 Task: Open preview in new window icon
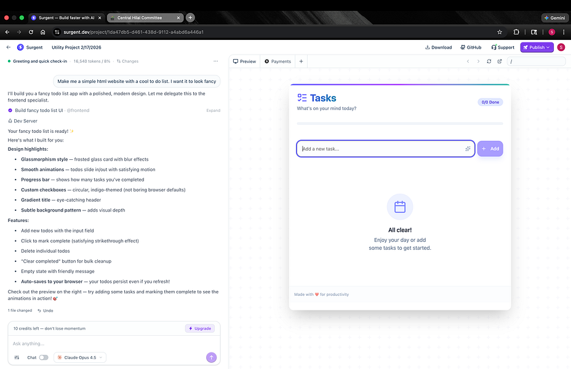tap(500, 61)
